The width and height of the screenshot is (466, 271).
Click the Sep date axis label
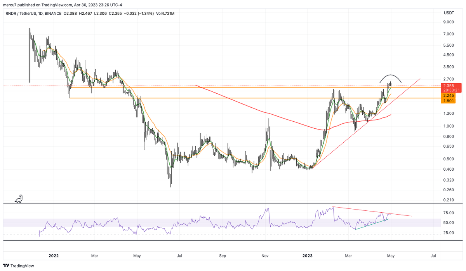tap(223, 256)
